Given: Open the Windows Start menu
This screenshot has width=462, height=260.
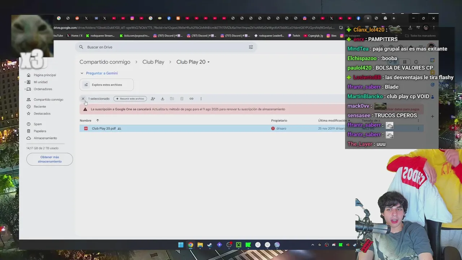Looking at the screenshot, I should (181, 245).
